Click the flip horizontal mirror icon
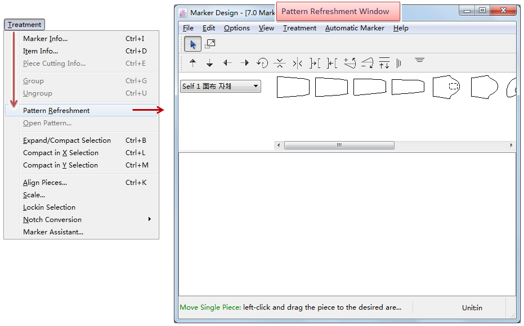524x326 pixels. click(298, 63)
